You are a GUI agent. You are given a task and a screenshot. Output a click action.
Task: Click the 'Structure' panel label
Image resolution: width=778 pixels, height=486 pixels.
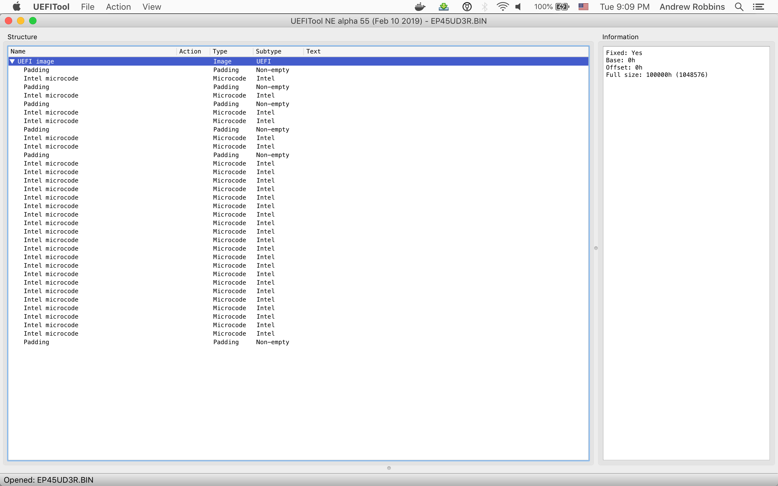[22, 37]
